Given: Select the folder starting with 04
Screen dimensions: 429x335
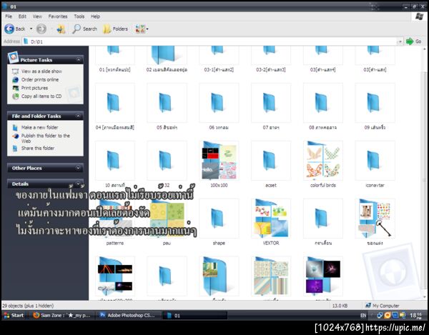Looking at the screenshot, I should pos(115,103).
